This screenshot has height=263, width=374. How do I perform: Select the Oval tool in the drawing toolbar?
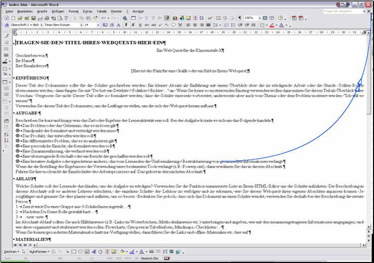click(78, 251)
